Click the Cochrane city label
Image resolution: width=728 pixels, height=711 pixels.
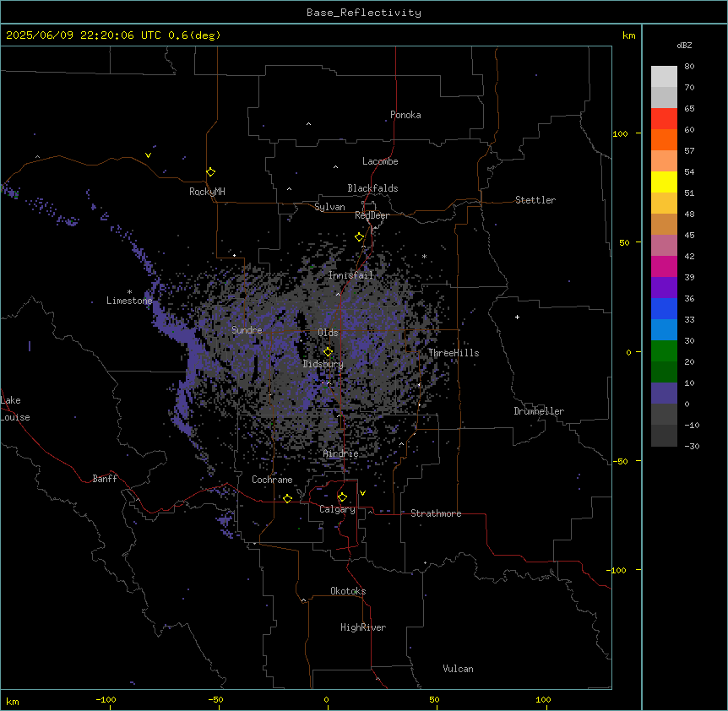(x=272, y=480)
